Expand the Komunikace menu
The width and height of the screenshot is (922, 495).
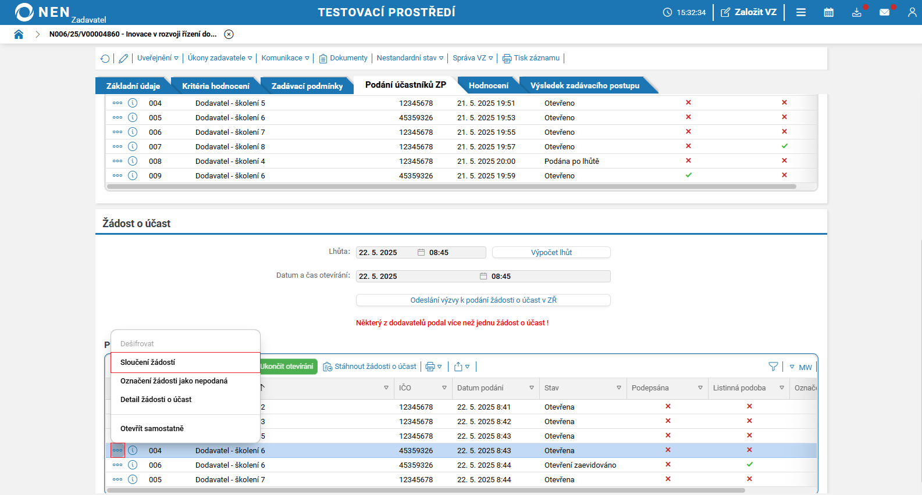(286, 58)
